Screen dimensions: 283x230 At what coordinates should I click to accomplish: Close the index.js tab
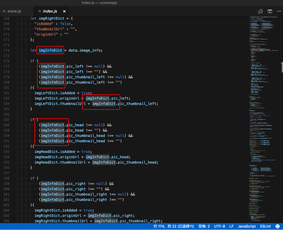click(x=64, y=11)
